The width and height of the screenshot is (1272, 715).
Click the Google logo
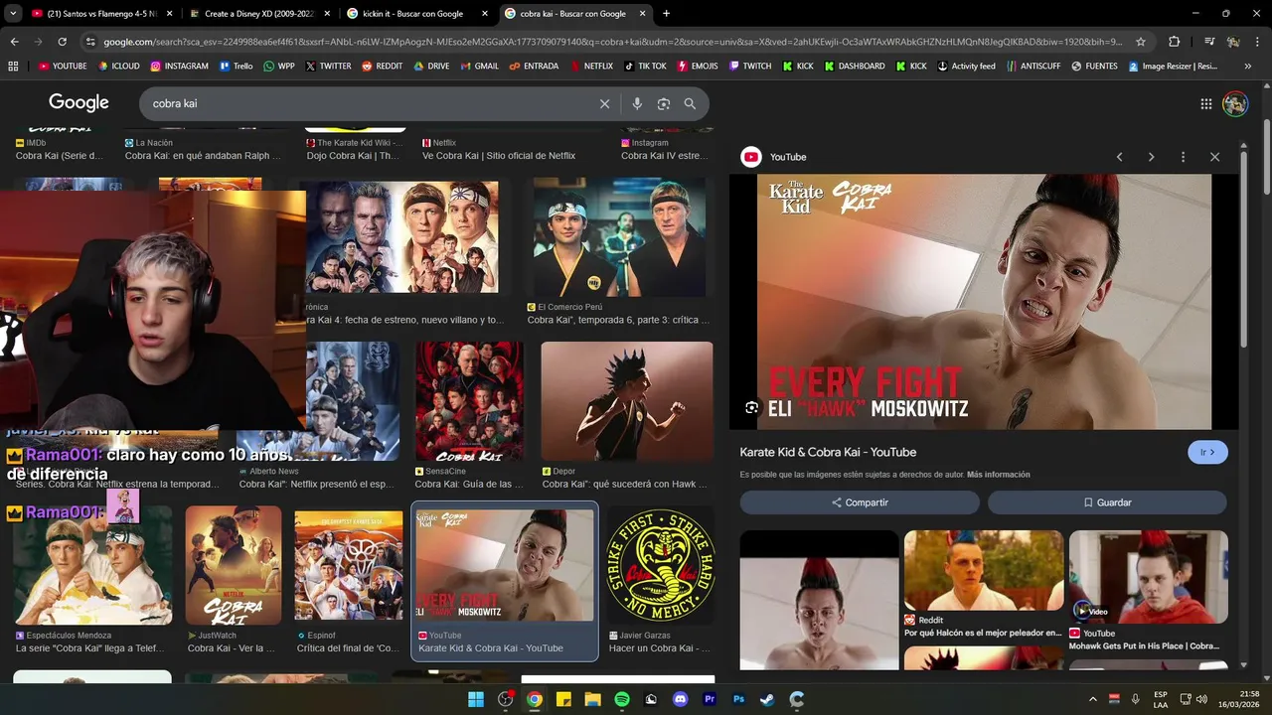pos(79,103)
